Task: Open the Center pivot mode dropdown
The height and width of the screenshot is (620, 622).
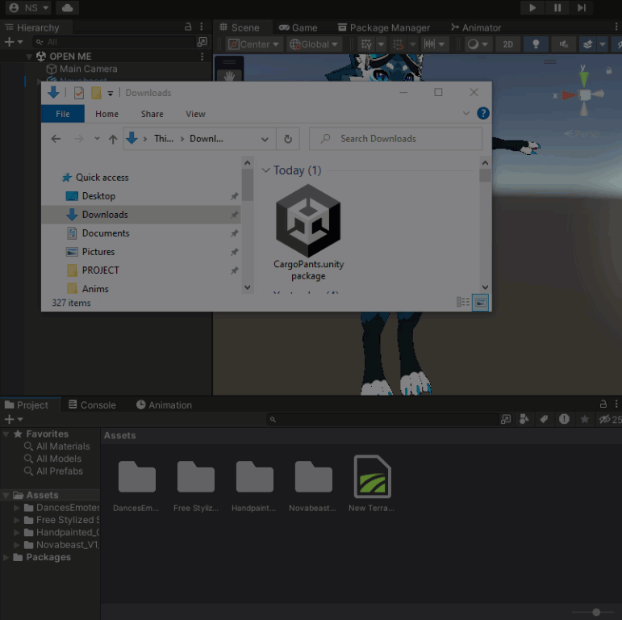Action: [x=253, y=44]
